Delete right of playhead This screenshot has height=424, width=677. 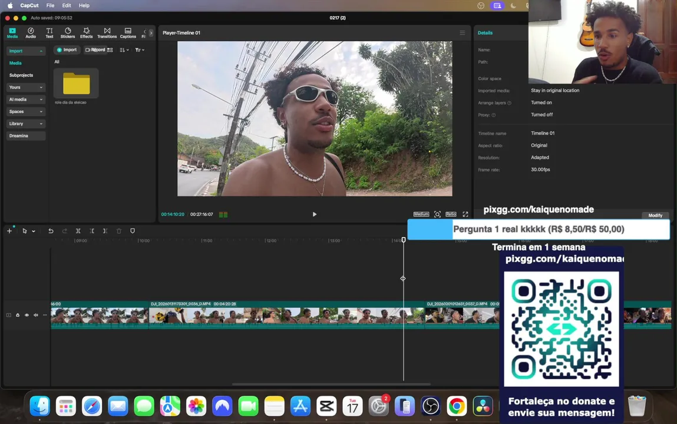tap(105, 231)
